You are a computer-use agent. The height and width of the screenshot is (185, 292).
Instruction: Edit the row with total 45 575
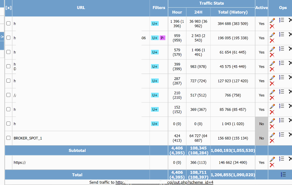tap(272, 64)
